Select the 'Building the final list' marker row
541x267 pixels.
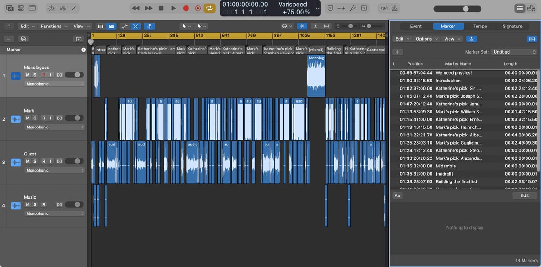(456, 181)
